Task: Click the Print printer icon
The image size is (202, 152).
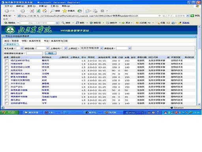Action: (95, 11)
